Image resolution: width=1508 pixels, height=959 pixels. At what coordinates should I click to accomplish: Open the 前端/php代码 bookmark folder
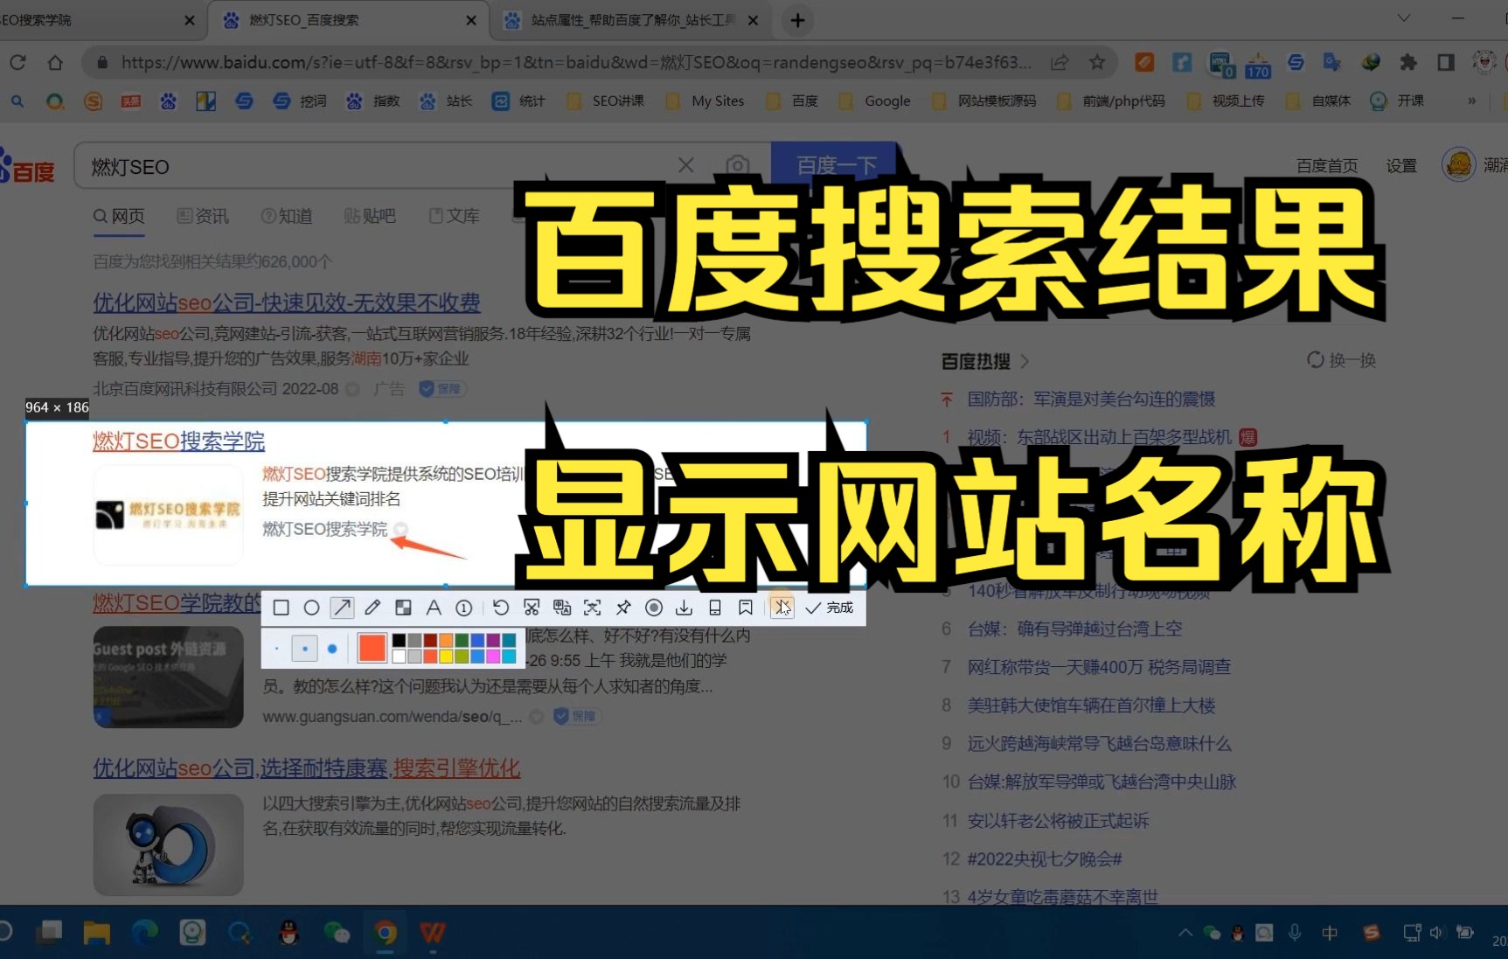point(1111,101)
